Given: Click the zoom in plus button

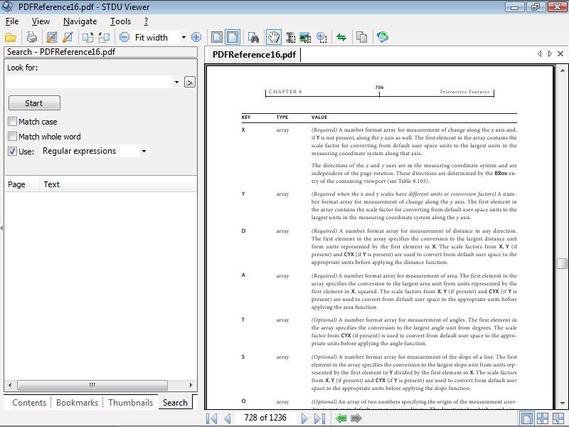Looking at the screenshot, I should (196, 37).
